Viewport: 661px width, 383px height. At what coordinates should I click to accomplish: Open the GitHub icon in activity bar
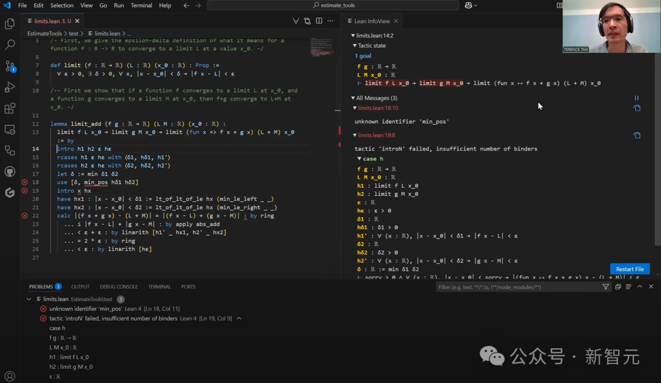[x=10, y=171]
